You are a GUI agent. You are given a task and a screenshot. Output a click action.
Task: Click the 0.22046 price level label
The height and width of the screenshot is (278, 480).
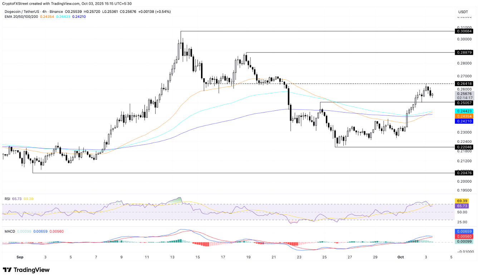pos(464,147)
